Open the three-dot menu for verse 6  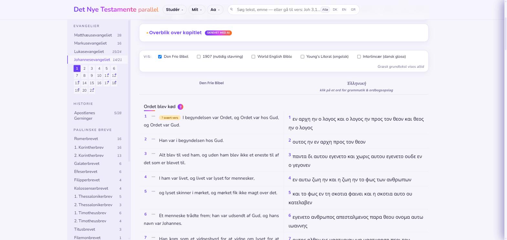coord(153,214)
